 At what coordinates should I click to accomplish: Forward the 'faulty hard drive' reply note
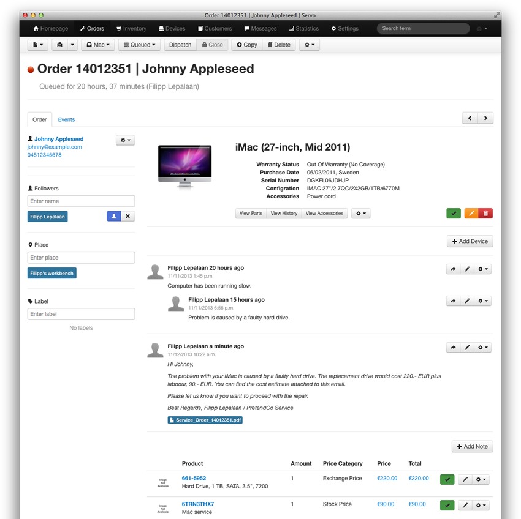[453, 301]
